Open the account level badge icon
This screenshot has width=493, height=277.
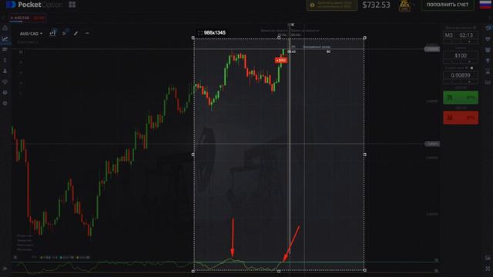(x=404, y=5)
